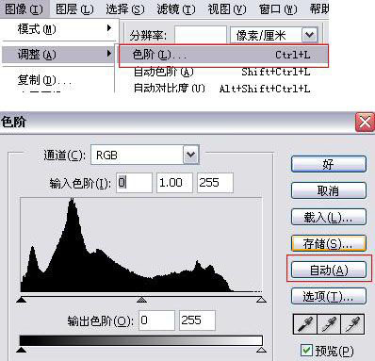Image resolution: width=375 pixels, height=361 pixels.
Task: Select the black point eyedropper
Action: click(305, 324)
